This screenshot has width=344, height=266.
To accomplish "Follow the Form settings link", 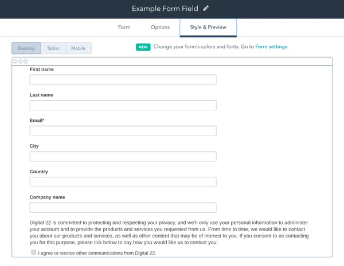I will pyautogui.click(x=271, y=47).
